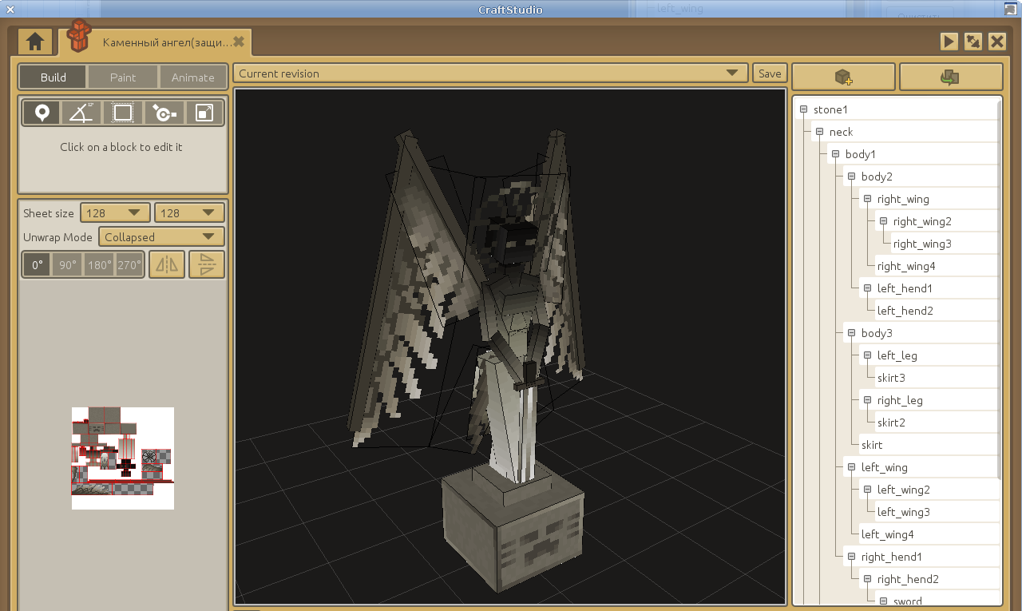The height and width of the screenshot is (611, 1022).
Task: Click the texture sheet thumbnail
Action: coord(123,458)
